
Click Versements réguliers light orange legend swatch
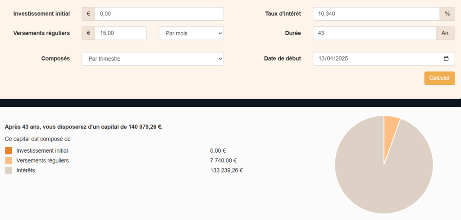click(x=9, y=161)
